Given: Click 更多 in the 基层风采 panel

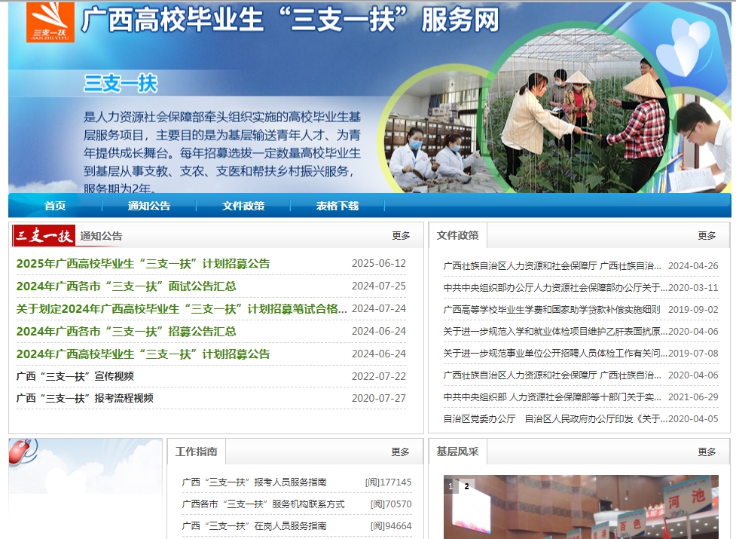Looking at the screenshot, I should click(706, 452).
